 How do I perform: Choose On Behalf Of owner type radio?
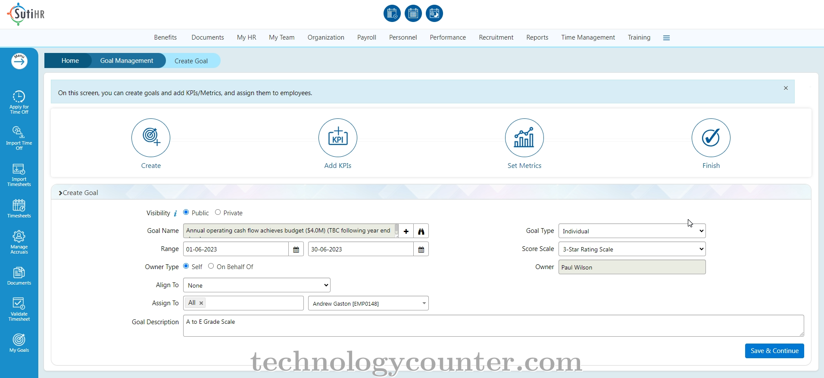(x=211, y=266)
